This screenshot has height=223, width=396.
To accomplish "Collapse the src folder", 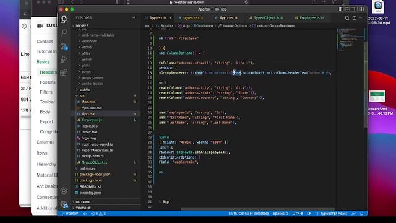I will (82, 96).
